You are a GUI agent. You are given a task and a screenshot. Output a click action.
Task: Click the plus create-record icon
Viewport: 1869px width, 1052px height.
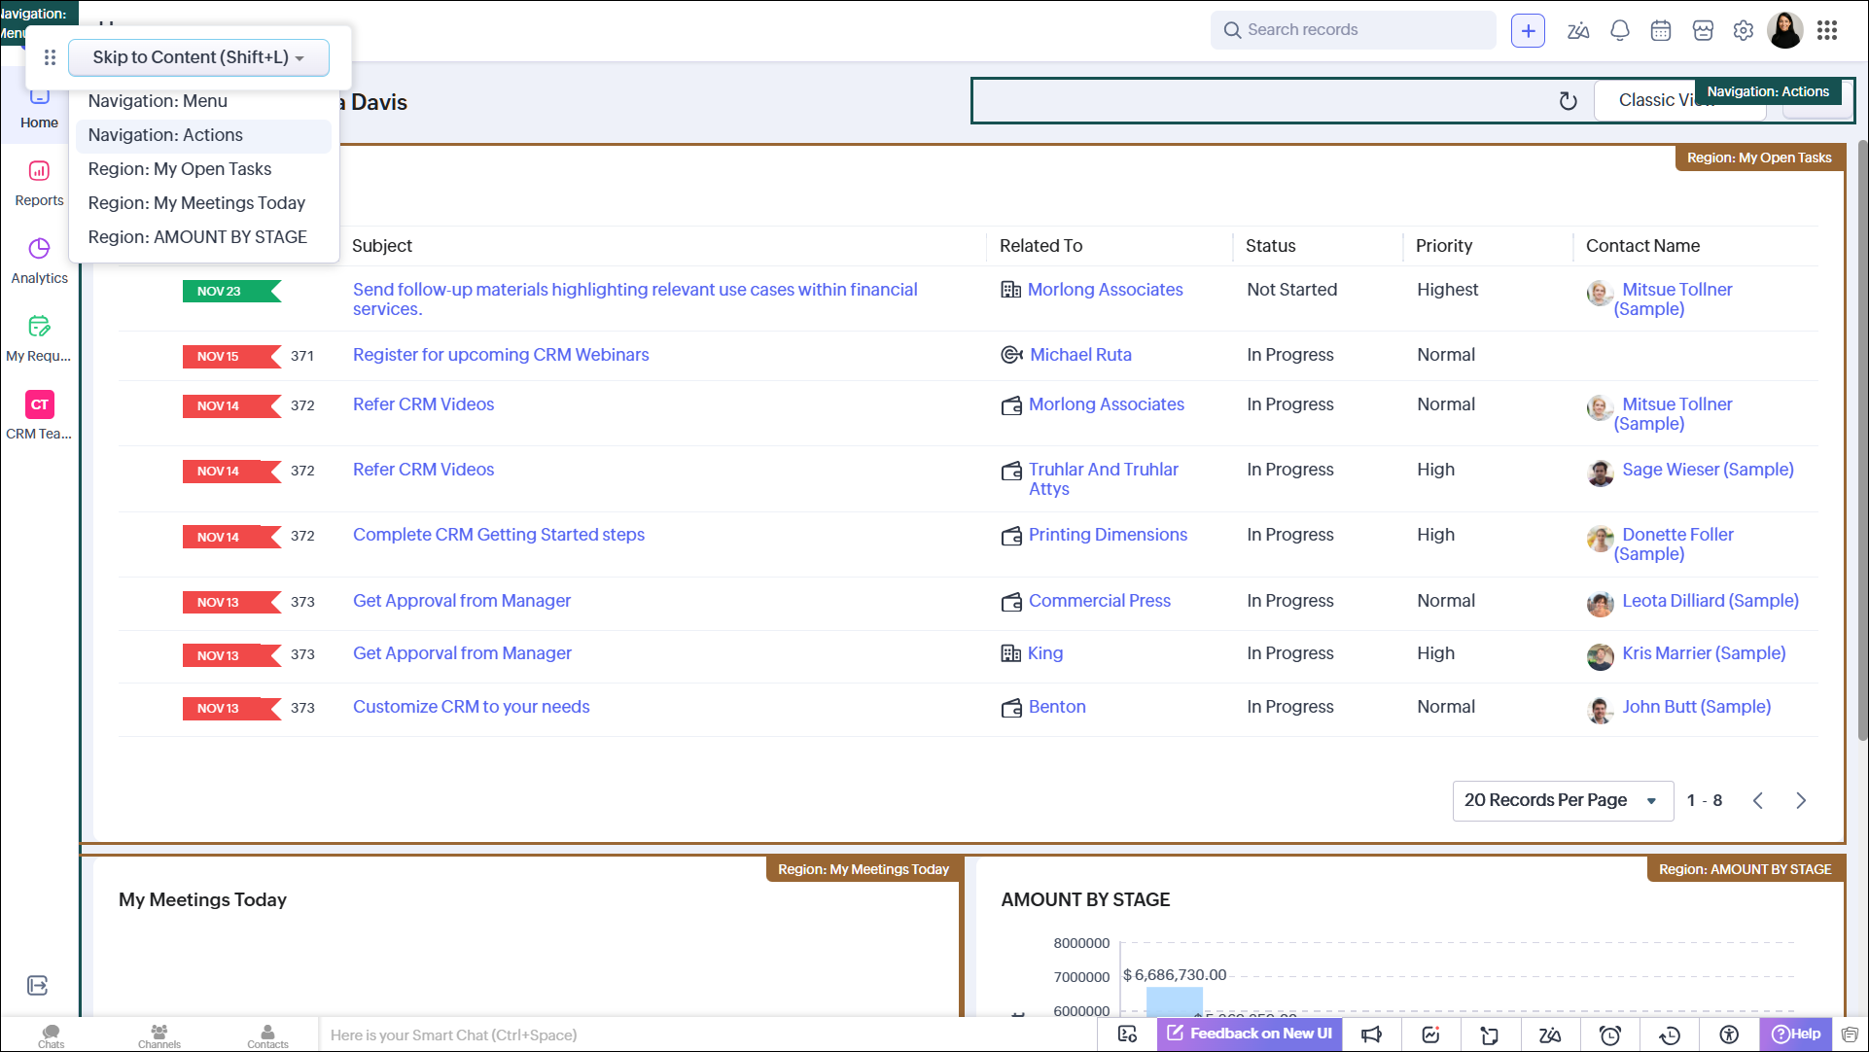coord(1528,30)
